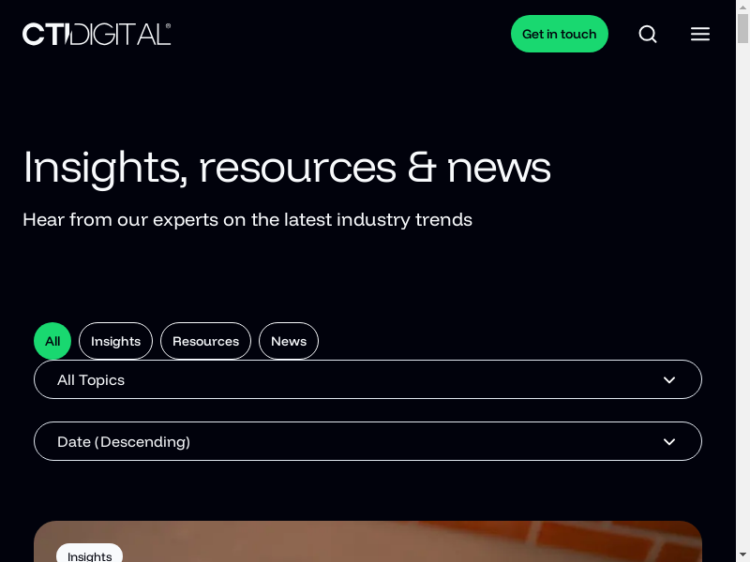Click the 'Insights, resources & news' heading
Image resolution: width=750 pixels, height=562 pixels.
coord(287,167)
